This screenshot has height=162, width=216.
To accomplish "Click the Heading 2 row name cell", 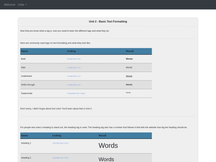I will pyautogui.click(x=26, y=158).
